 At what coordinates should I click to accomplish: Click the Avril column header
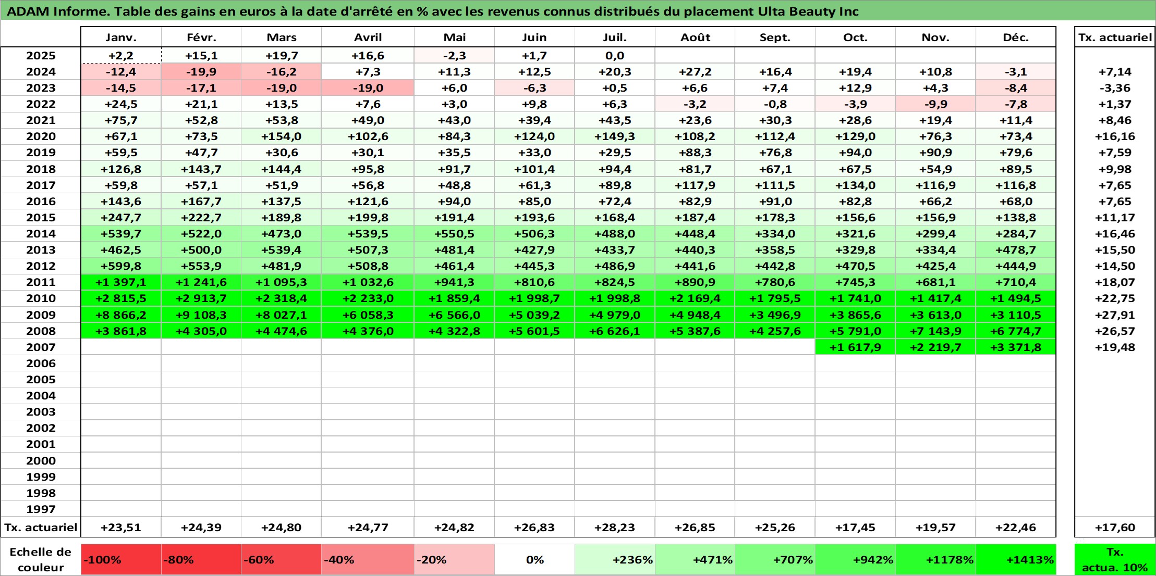(368, 37)
